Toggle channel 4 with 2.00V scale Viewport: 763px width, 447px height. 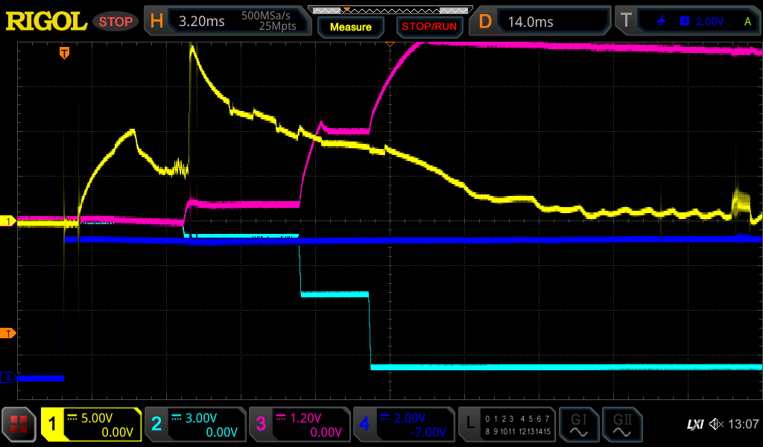coord(403,425)
